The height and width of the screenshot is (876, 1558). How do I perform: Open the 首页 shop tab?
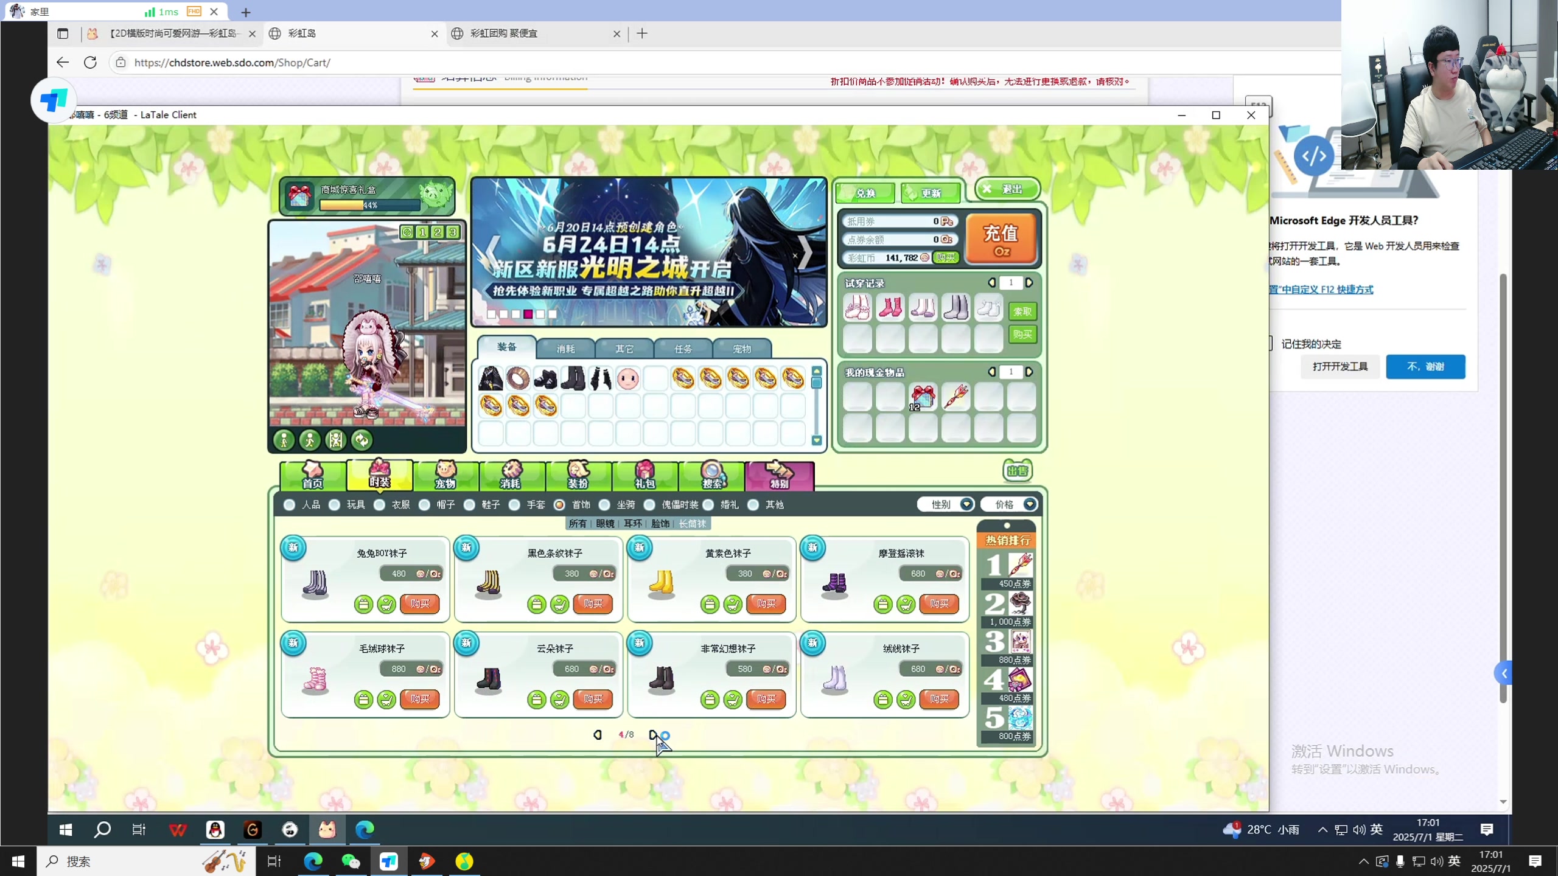coord(313,476)
